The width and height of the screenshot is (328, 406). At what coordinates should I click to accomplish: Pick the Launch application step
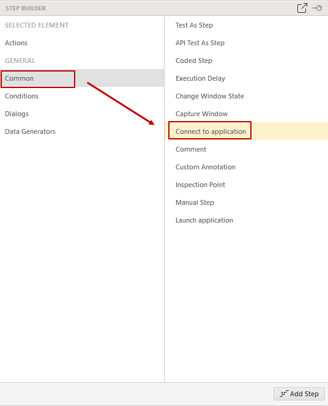point(246,220)
